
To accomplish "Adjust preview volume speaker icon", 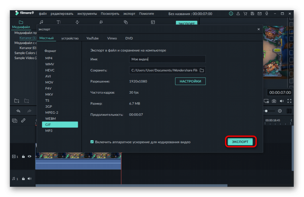I will (x=282, y=101).
